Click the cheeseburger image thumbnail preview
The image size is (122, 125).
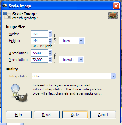coord(113,15)
